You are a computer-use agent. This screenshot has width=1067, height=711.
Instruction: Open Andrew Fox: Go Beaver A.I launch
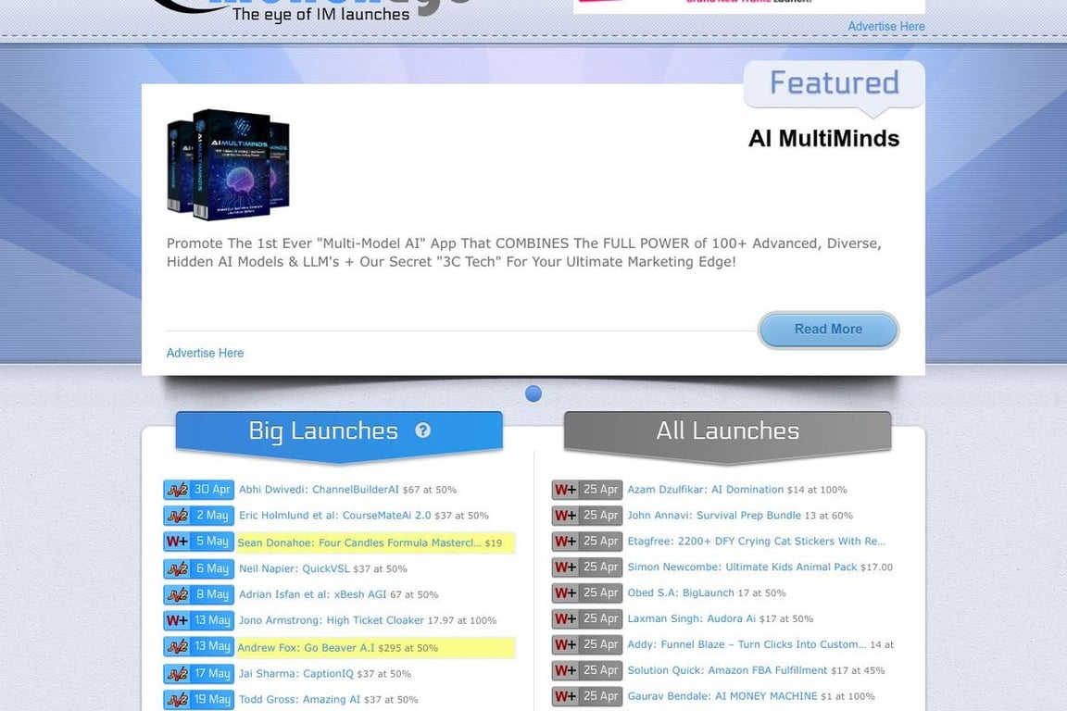pyautogui.click(x=306, y=648)
